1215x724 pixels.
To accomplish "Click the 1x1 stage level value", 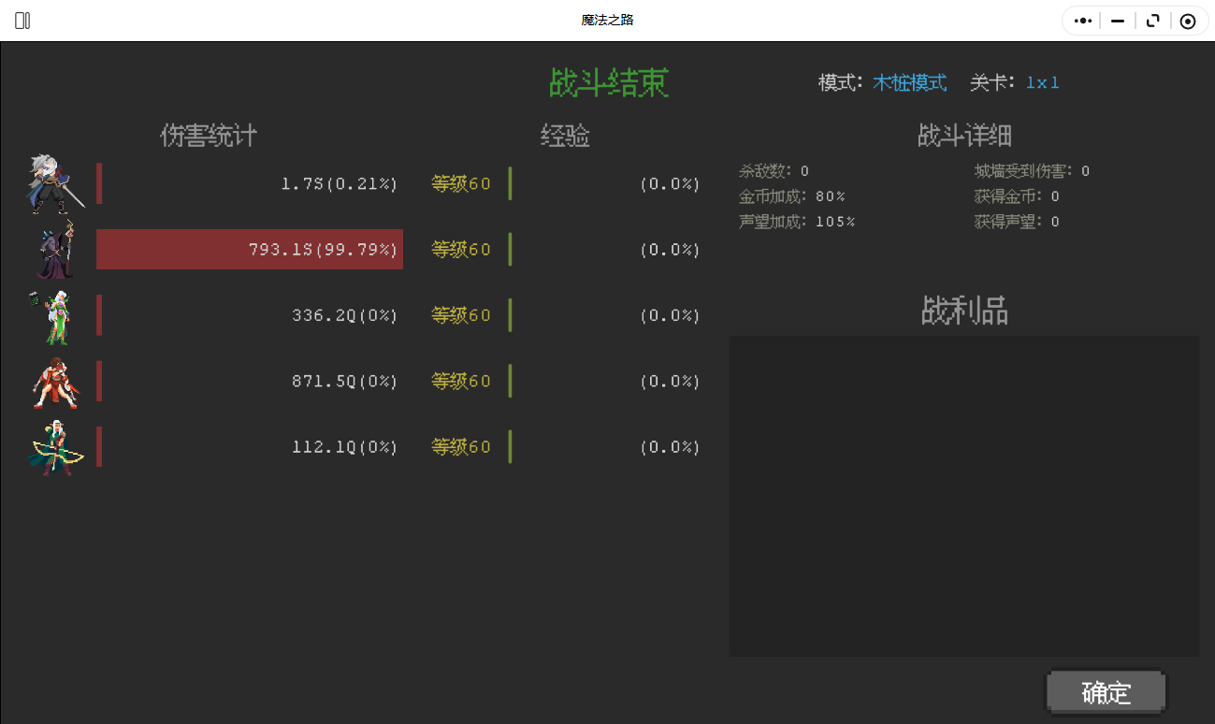I will coord(1042,82).
